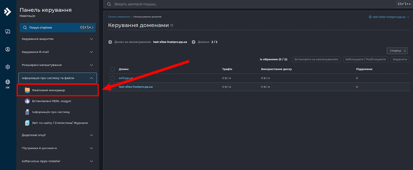Click the Із обраними (0 / 2) label
Viewport: 413px width, 170px height.
[x=274, y=59]
